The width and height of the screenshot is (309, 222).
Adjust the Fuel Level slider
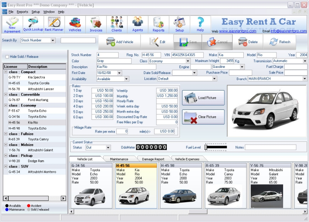point(206,147)
